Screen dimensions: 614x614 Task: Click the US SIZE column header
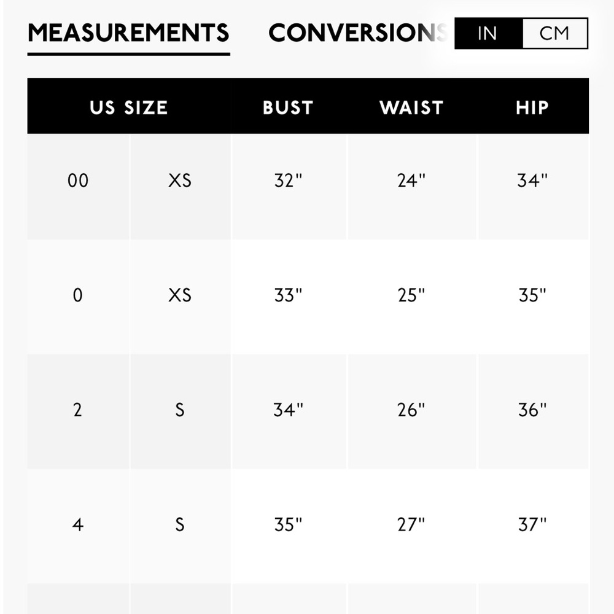coord(129,107)
